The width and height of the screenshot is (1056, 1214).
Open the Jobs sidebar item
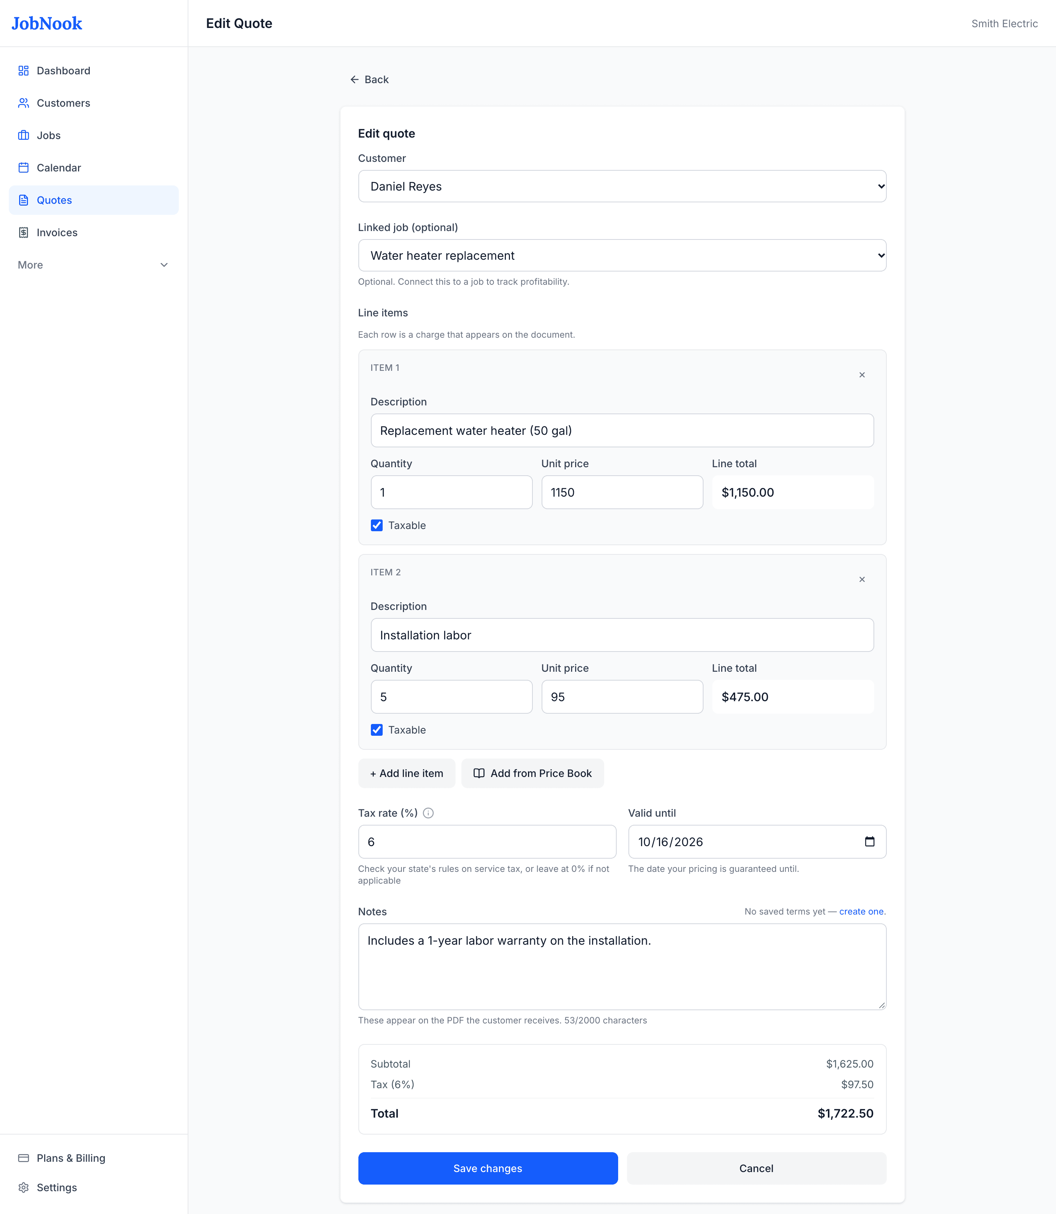point(94,135)
